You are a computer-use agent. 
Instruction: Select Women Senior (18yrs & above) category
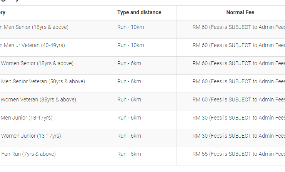(37, 63)
